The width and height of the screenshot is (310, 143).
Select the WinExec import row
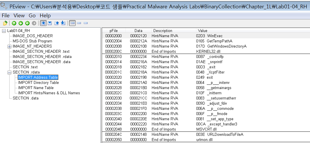tap(206, 36)
